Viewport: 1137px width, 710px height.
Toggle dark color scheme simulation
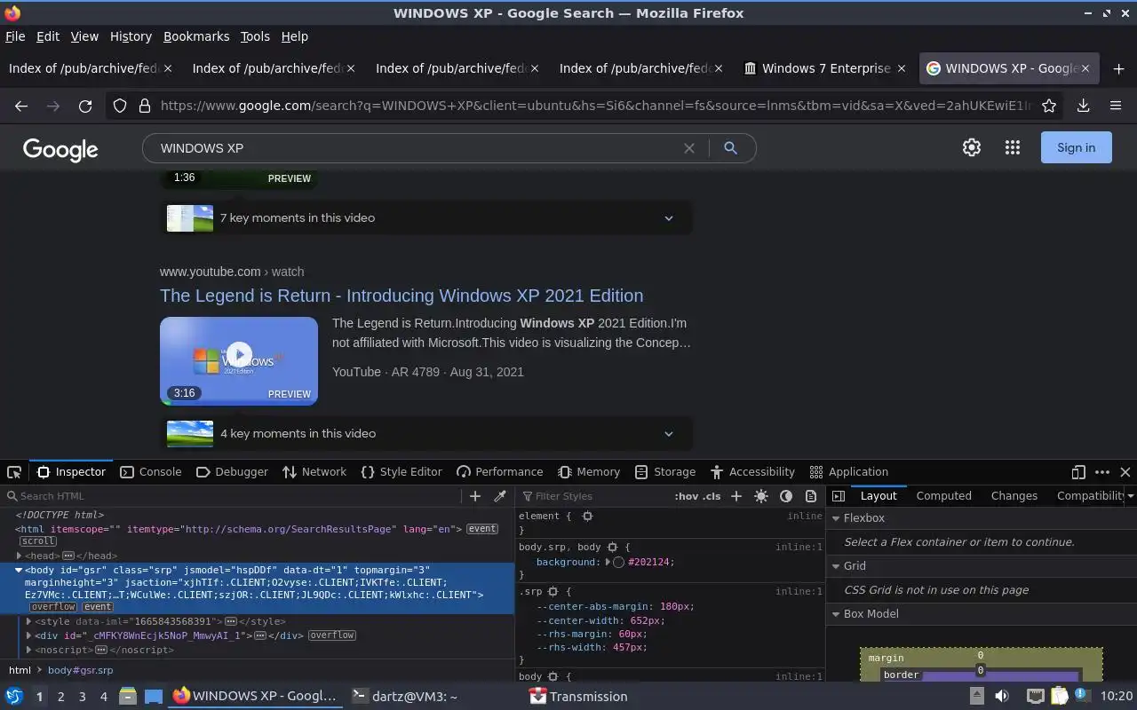click(786, 496)
